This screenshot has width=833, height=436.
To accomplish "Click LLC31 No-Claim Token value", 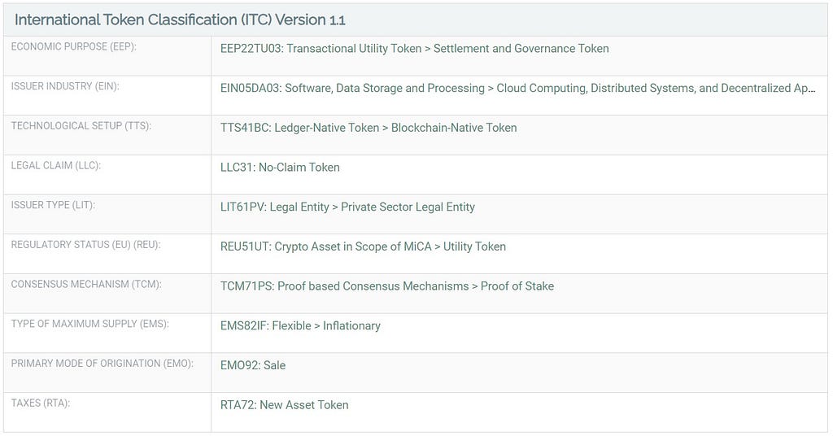I will tap(280, 168).
